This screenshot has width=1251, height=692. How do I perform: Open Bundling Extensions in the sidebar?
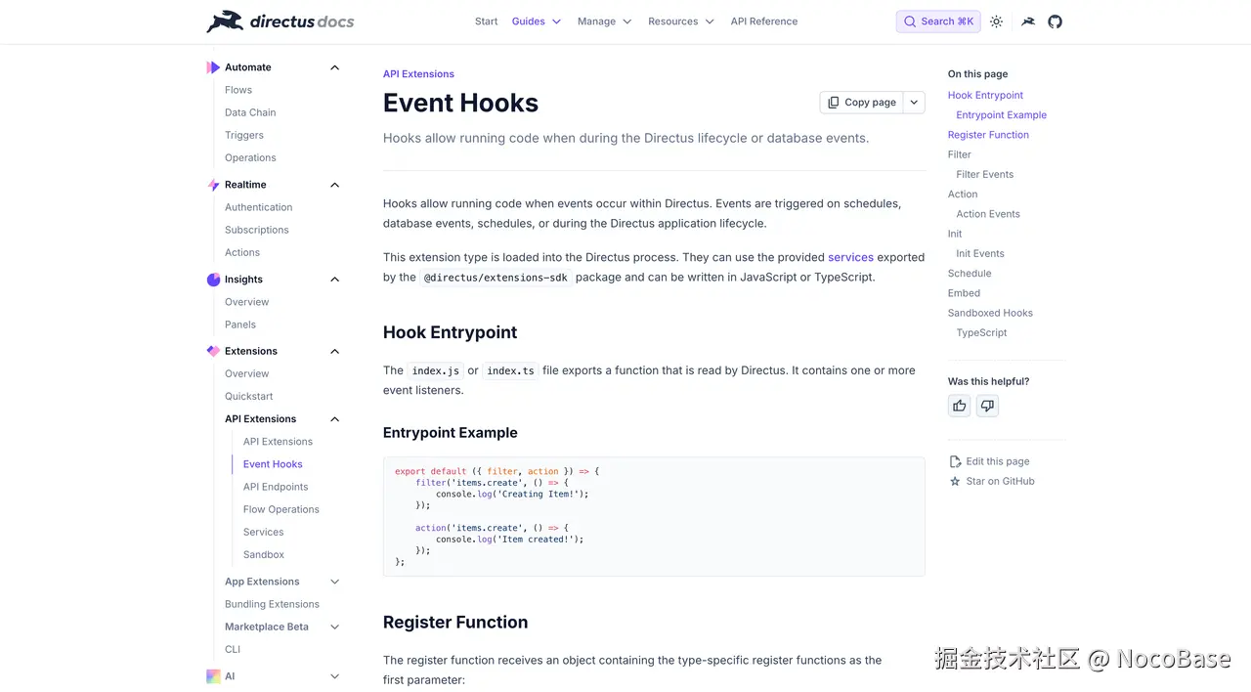click(272, 604)
